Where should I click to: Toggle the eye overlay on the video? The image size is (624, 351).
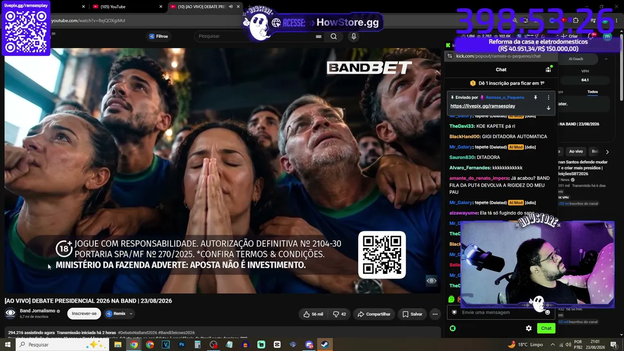click(x=431, y=281)
